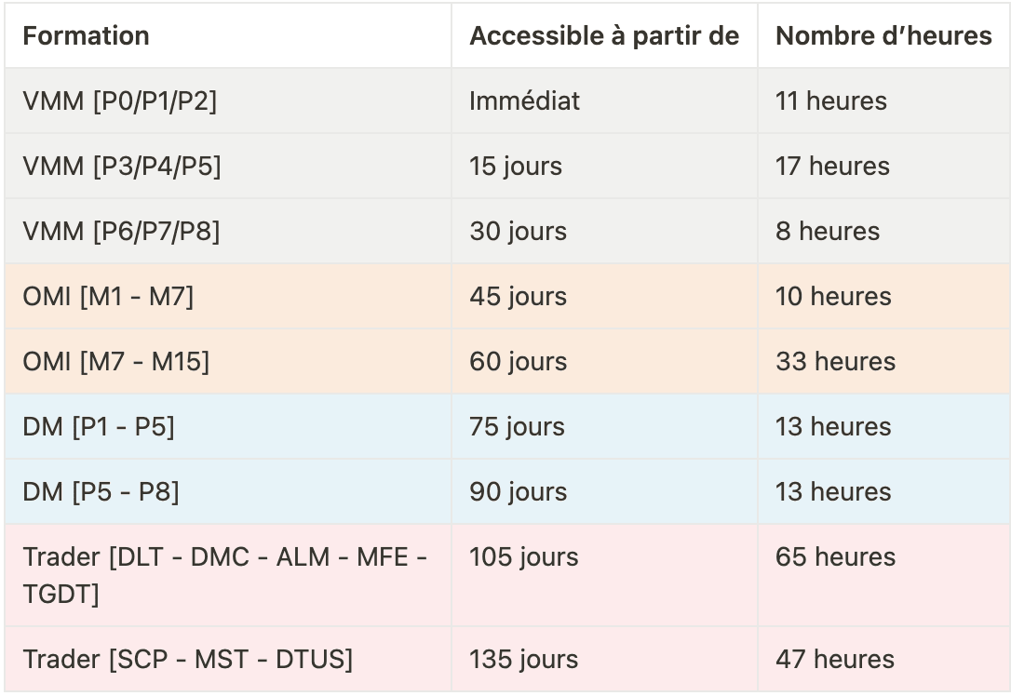
Task: Click the DM [P1 - P5] cell
Action: click(x=228, y=426)
